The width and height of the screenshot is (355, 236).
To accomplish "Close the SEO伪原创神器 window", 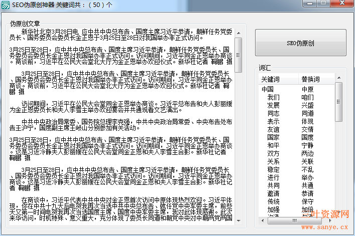I will (x=342, y=4).
